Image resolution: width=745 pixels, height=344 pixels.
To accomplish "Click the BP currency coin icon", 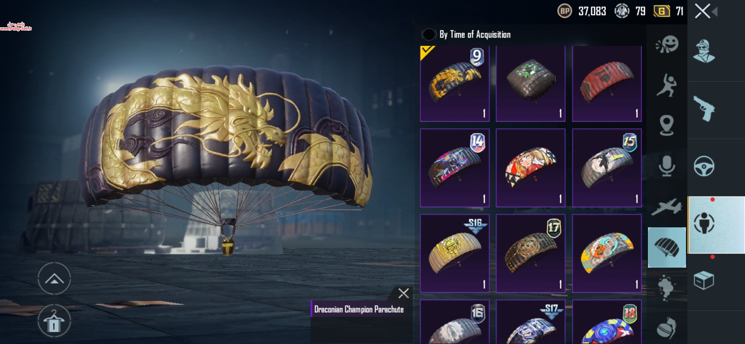I will click(564, 11).
